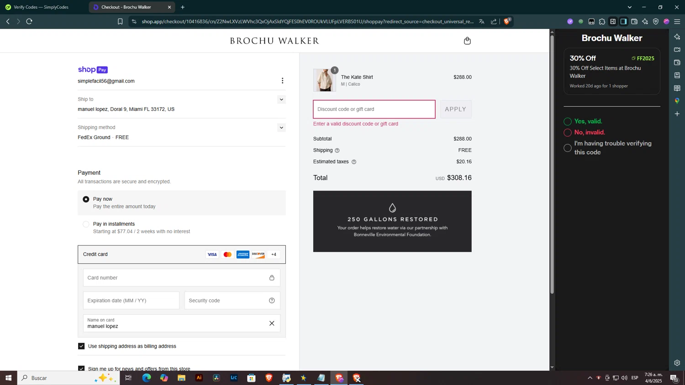Click the Windows Start button
This screenshot has width=685, height=385.
[x=8, y=378]
